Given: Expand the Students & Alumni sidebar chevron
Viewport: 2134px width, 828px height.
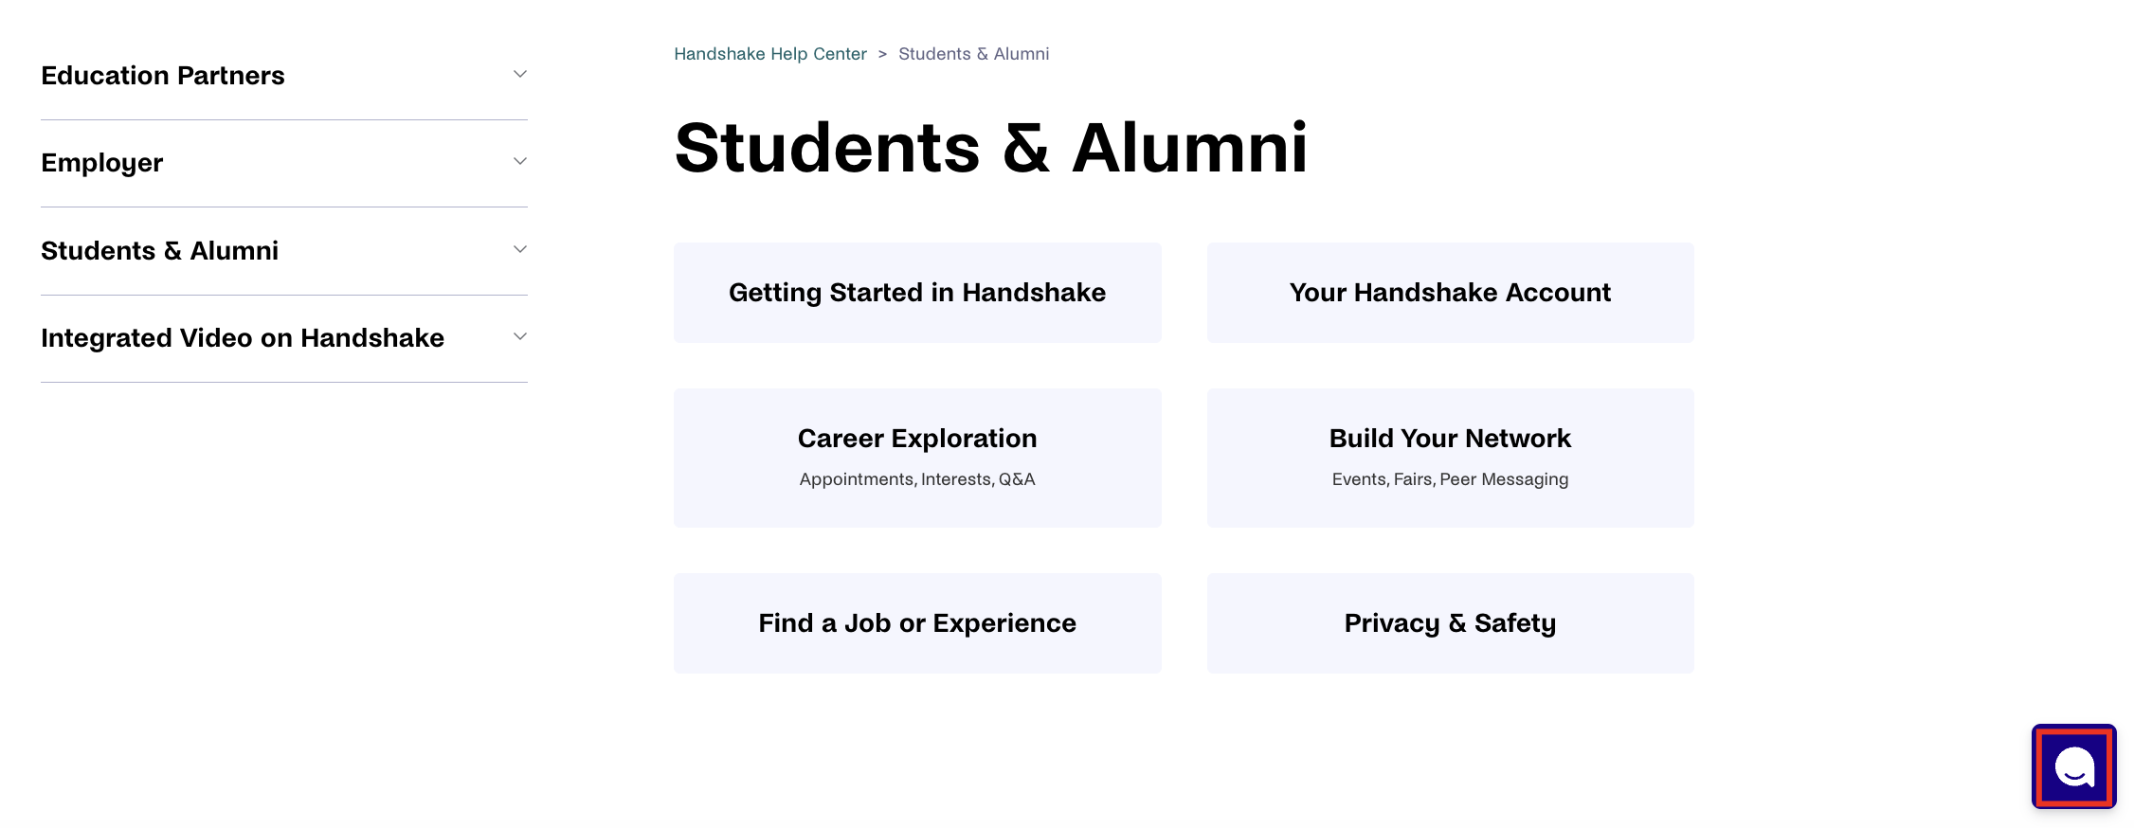Looking at the screenshot, I should [x=520, y=250].
